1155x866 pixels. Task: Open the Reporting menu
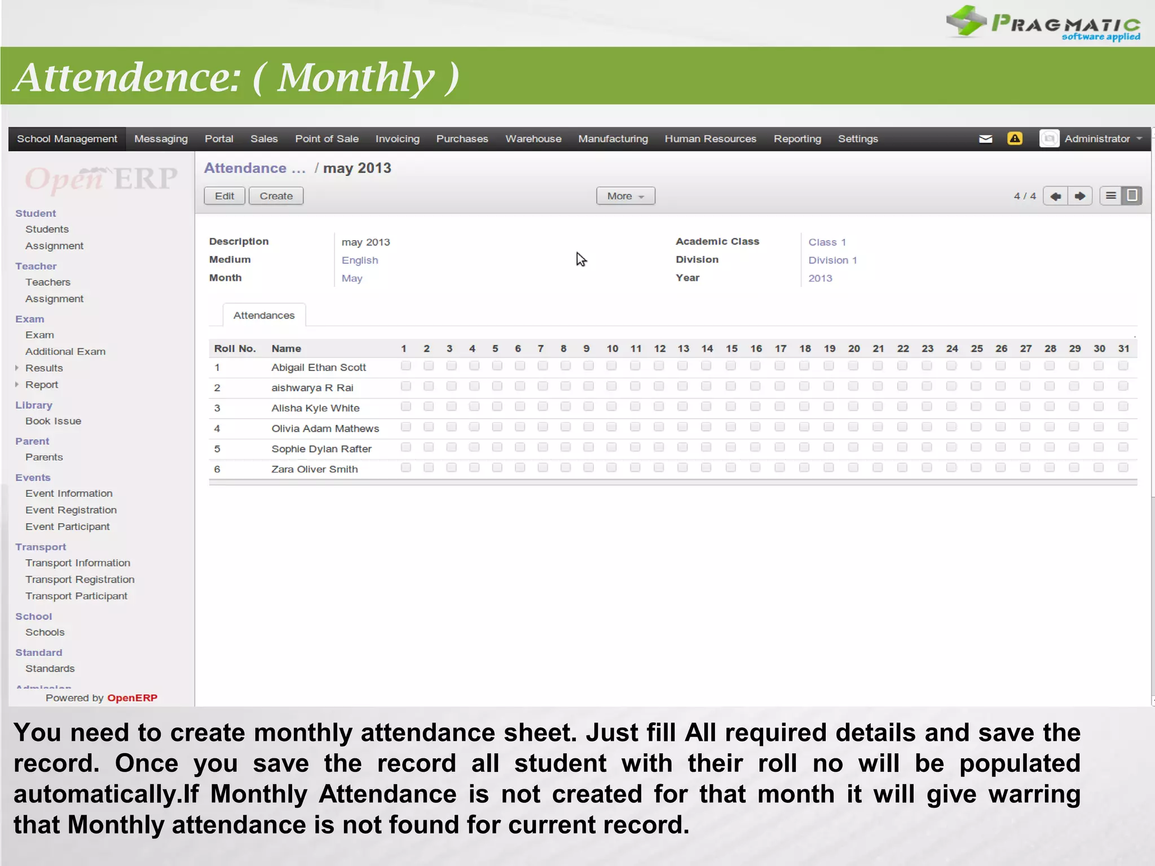[797, 139]
